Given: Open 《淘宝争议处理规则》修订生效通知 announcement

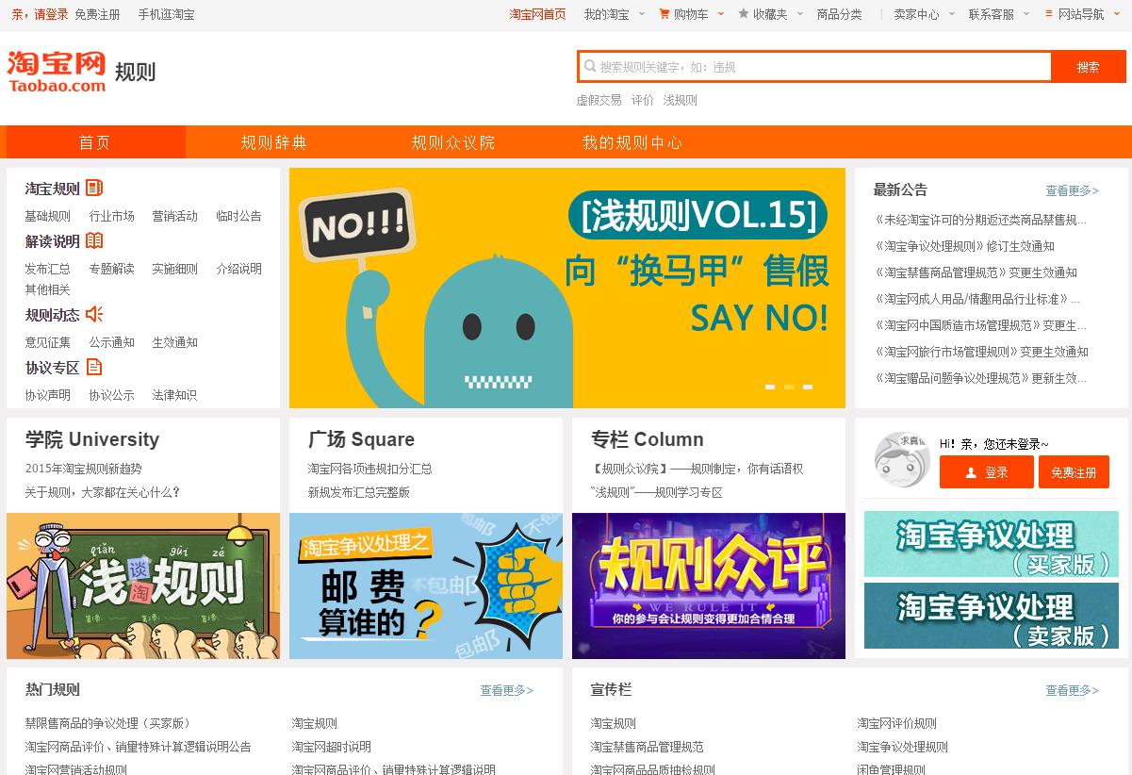Looking at the screenshot, I should (x=964, y=246).
